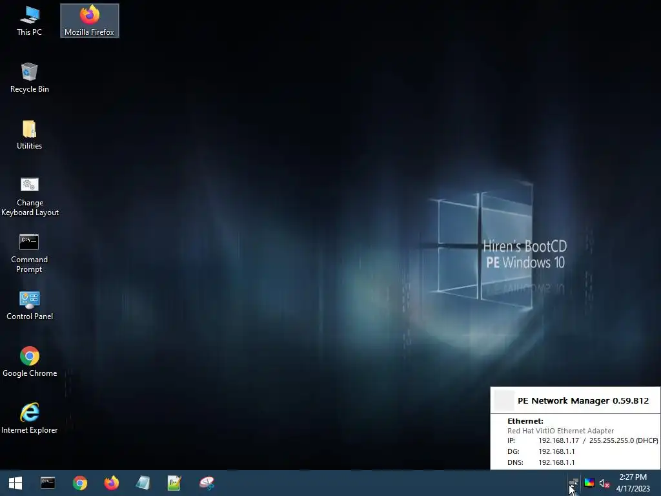
Task: Click the DNS 192.168.1.1 value
Action: pyautogui.click(x=556, y=462)
